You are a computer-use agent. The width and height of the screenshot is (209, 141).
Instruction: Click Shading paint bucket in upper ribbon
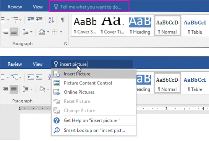click(42, 32)
